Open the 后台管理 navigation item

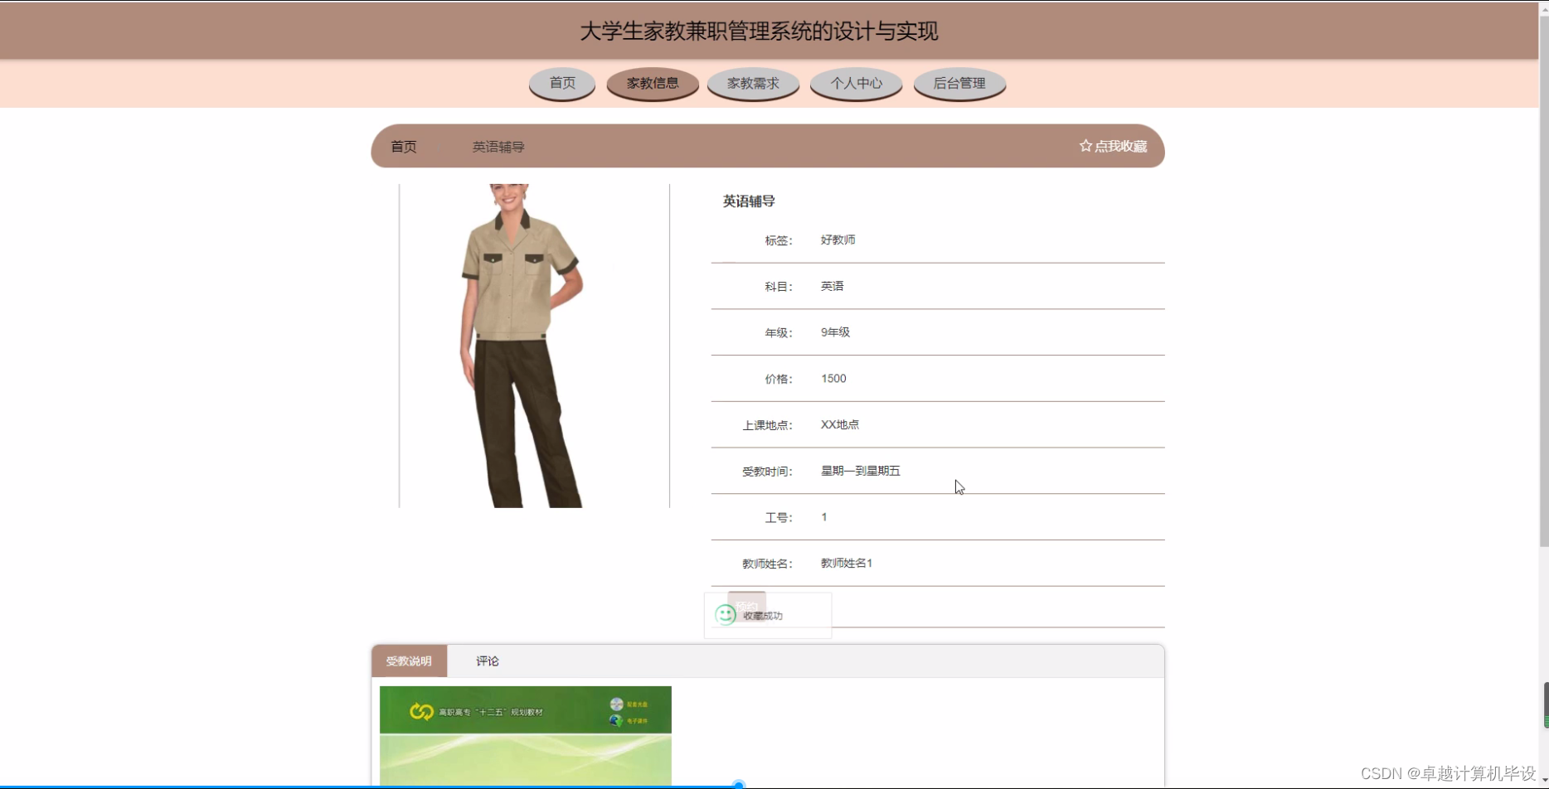click(x=959, y=83)
